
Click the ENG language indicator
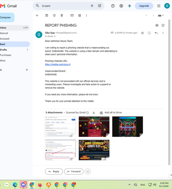(x=143, y=185)
